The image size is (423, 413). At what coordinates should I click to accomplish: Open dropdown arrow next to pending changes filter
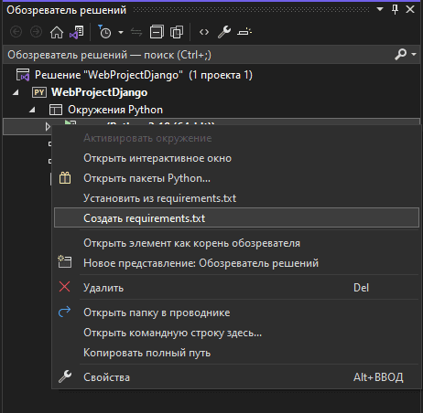coord(121,32)
